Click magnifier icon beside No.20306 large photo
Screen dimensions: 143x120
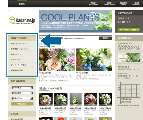[x=40, y=73]
